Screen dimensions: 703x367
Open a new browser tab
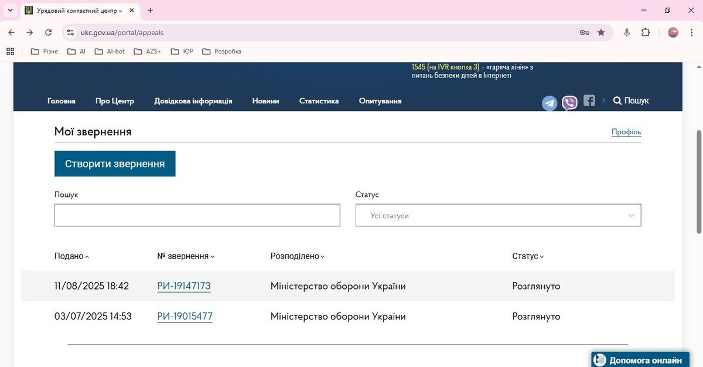coord(151,11)
